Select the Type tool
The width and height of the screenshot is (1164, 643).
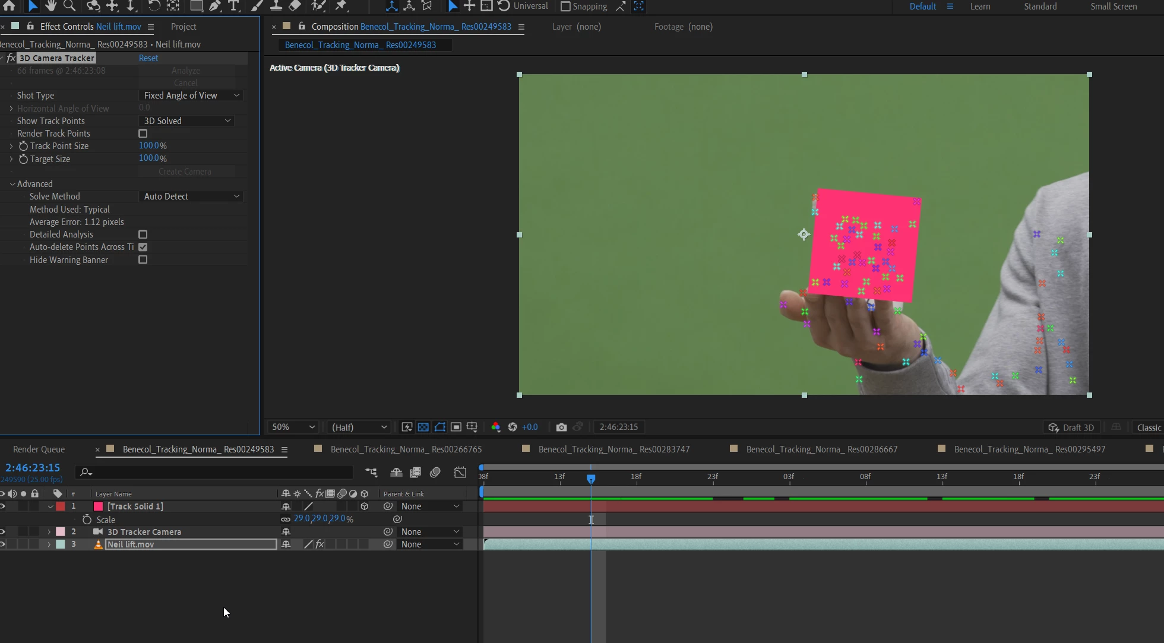coord(233,6)
